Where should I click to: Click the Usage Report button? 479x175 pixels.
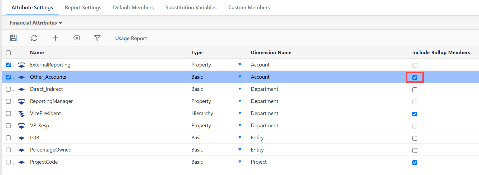(131, 39)
